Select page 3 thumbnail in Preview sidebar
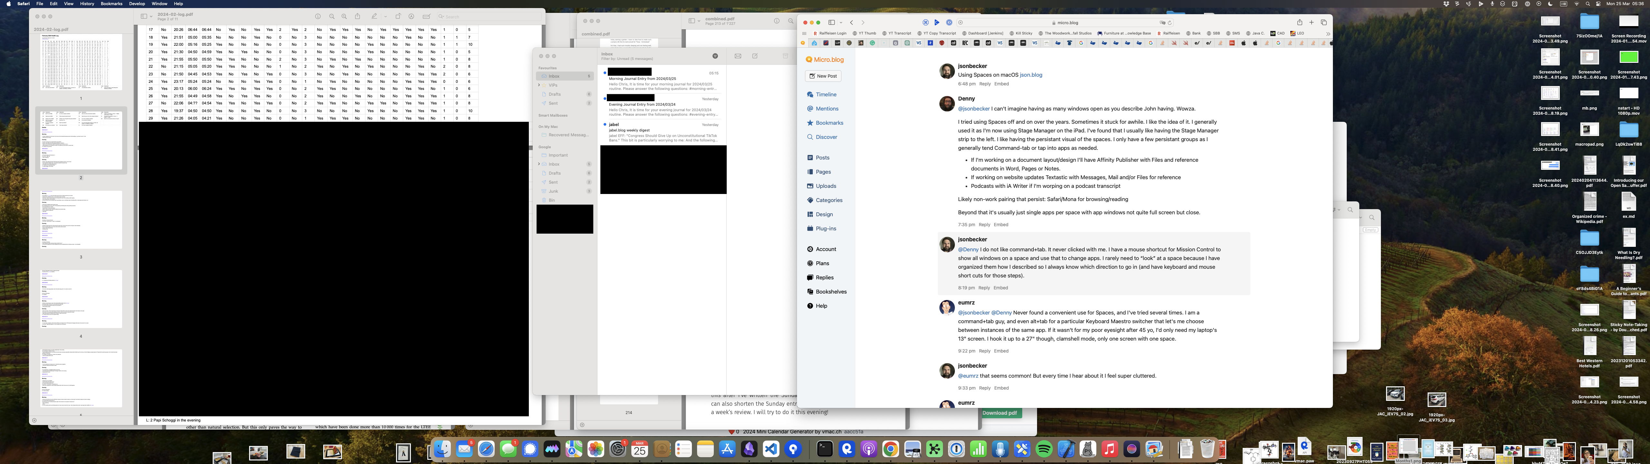Viewport: 1650px width, 464px height. 81,220
